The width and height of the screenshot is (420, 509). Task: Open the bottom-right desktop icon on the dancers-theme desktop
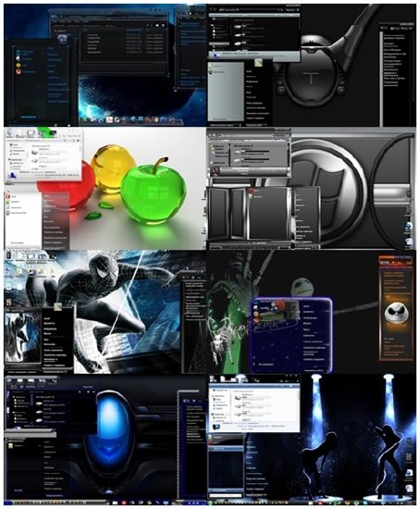pos(409,488)
